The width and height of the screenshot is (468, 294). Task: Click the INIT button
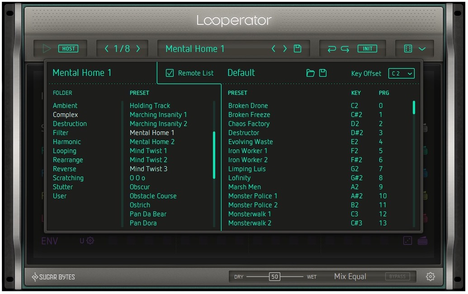(368, 49)
